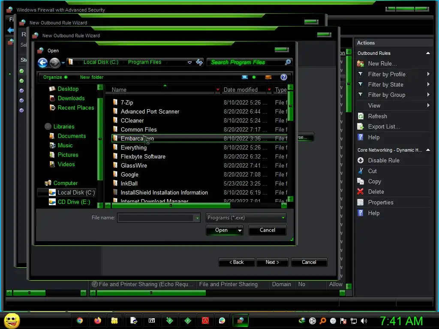Click the Properties icon in Actions
439x329 pixels.
(361, 202)
